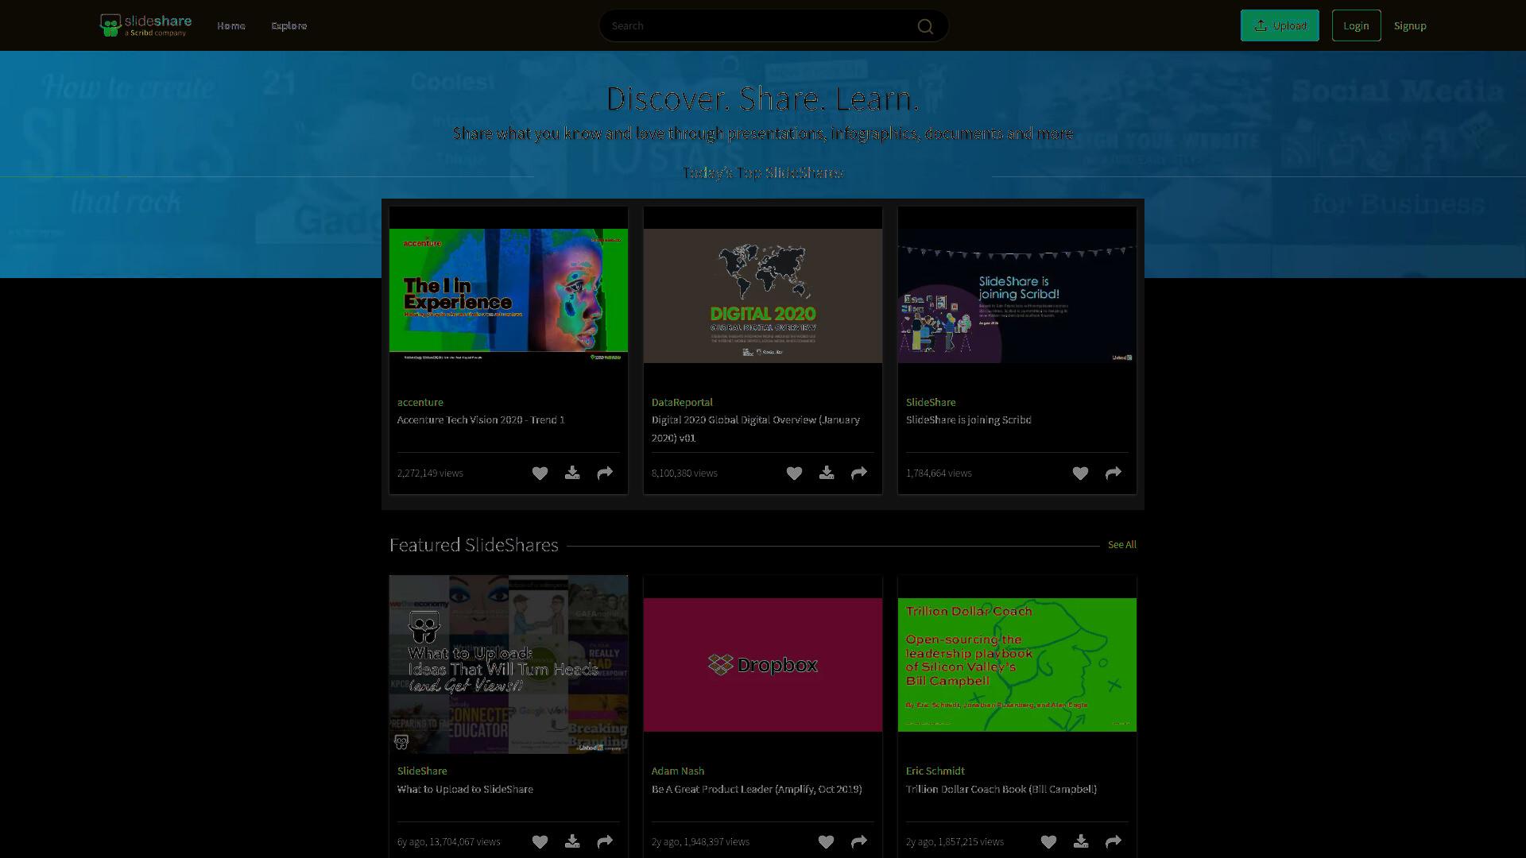The height and width of the screenshot is (858, 1526).
Task: Download Trillion Dollar Coach Book
Action: (x=1081, y=842)
